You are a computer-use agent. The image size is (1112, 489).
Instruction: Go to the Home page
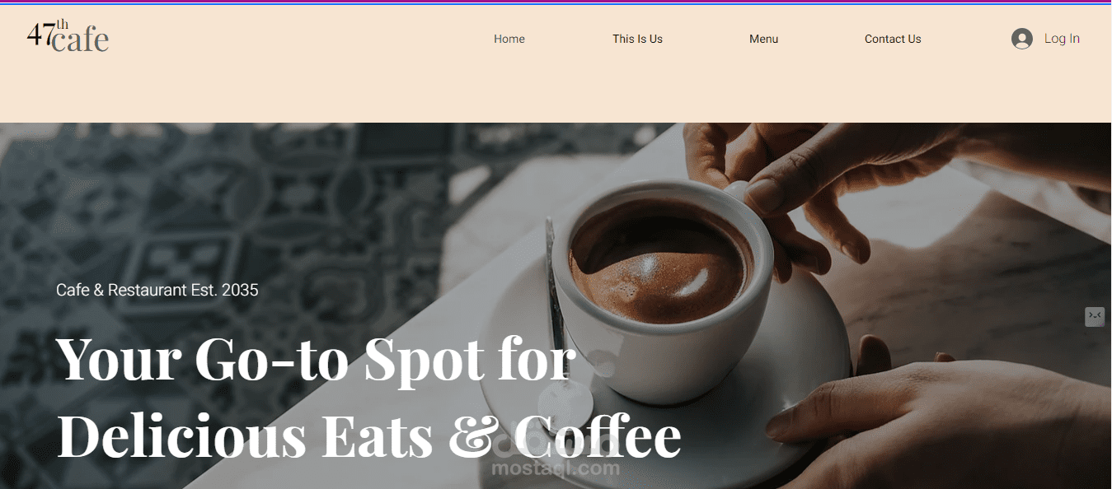509,39
